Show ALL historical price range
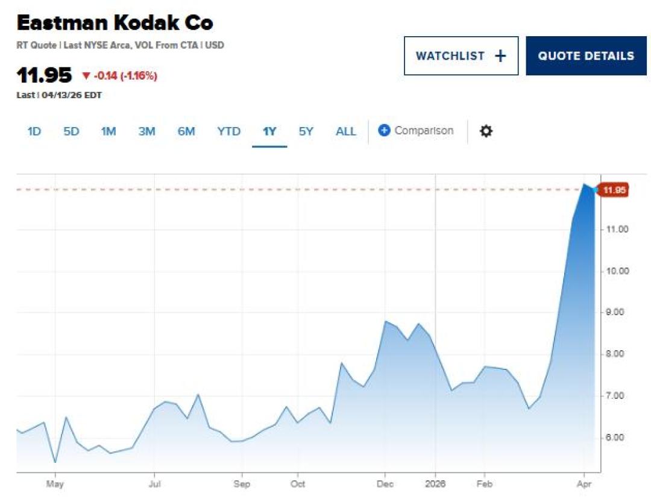The width and height of the screenshot is (651, 499). [x=346, y=131]
